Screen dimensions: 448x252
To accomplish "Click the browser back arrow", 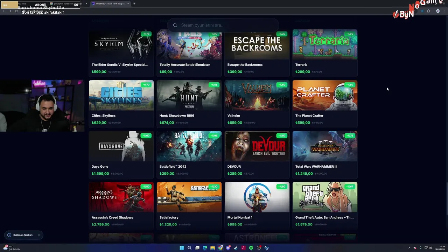I will click(3, 11).
